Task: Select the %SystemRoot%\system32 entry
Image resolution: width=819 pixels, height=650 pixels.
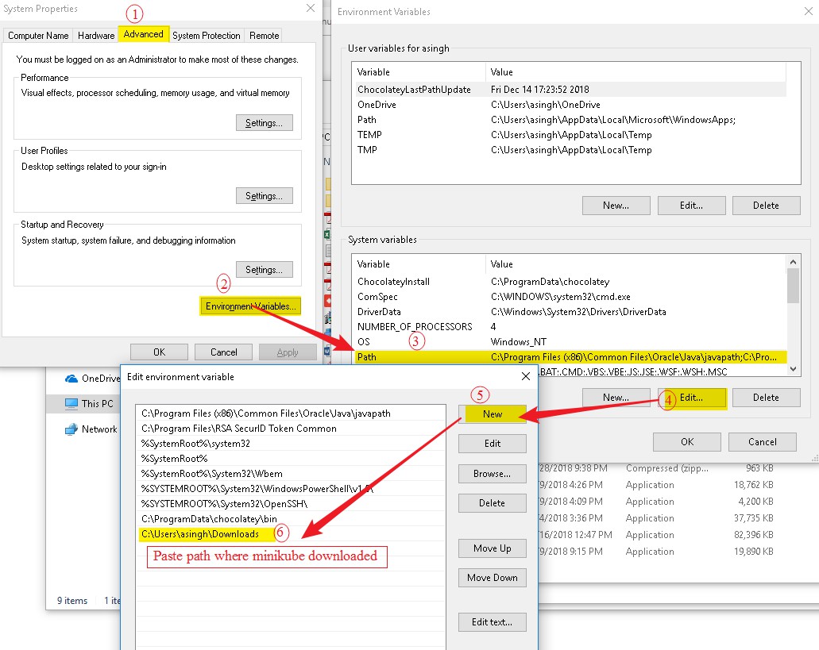Action: pyautogui.click(x=291, y=444)
